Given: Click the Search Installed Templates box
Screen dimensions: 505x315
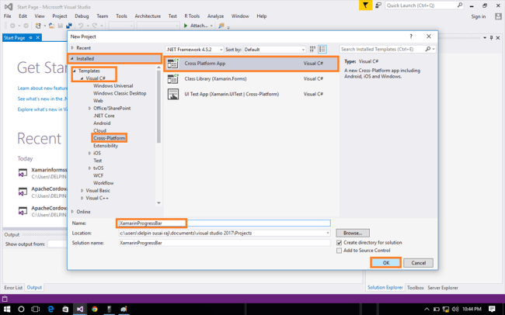Looking at the screenshot, I should click(382, 49).
